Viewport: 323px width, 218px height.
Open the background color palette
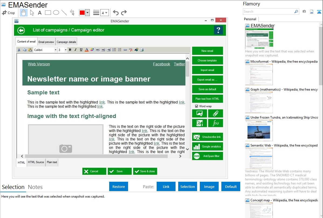click(92, 50)
